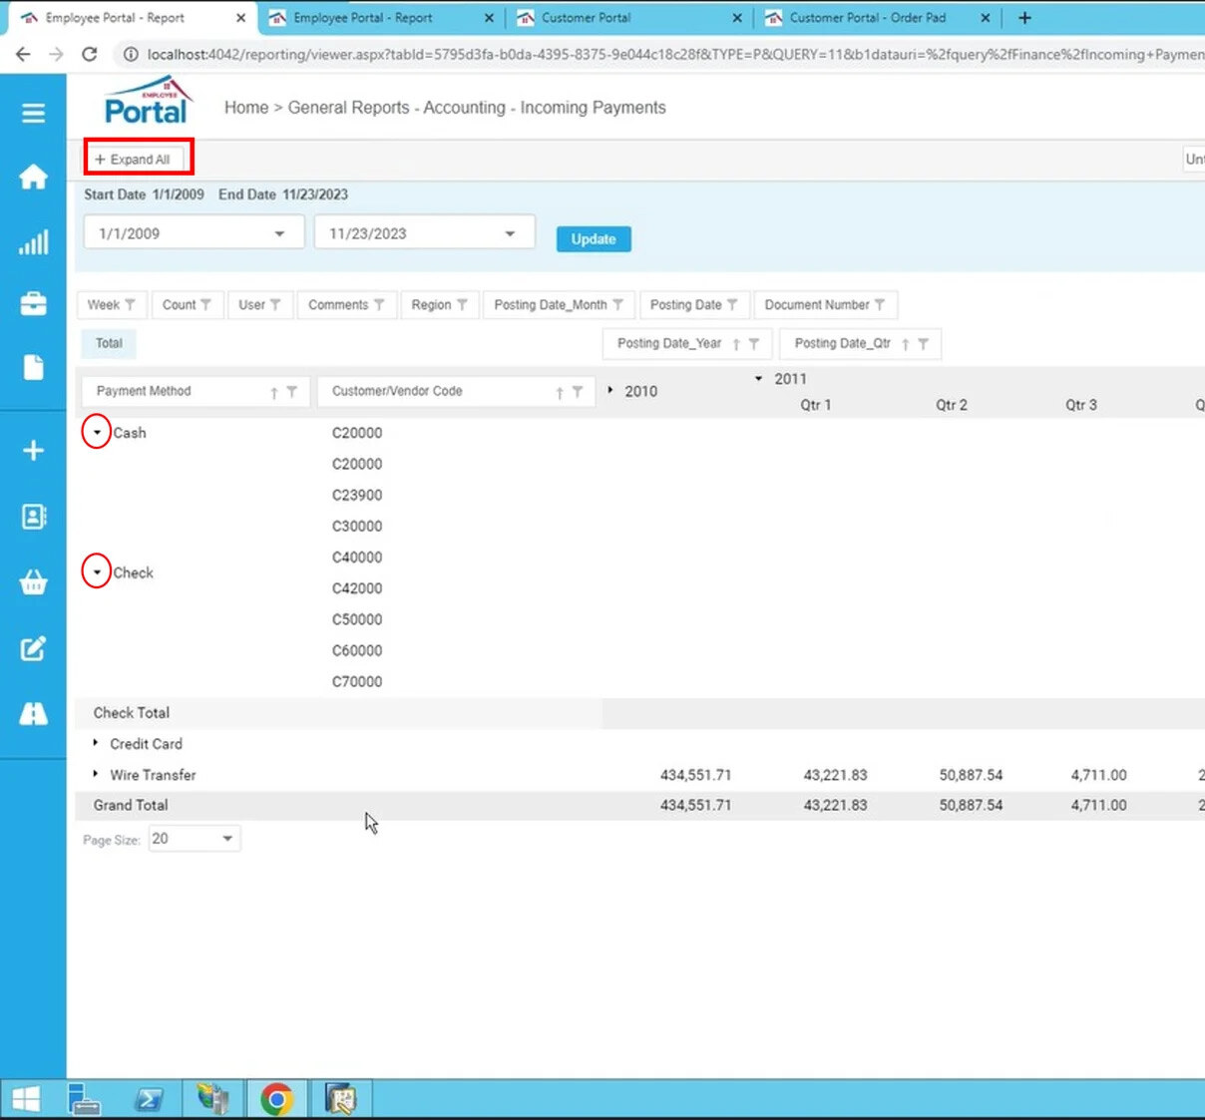This screenshot has width=1205, height=1120.
Task: Open the document icon in sidebar
Action: coord(33,367)
